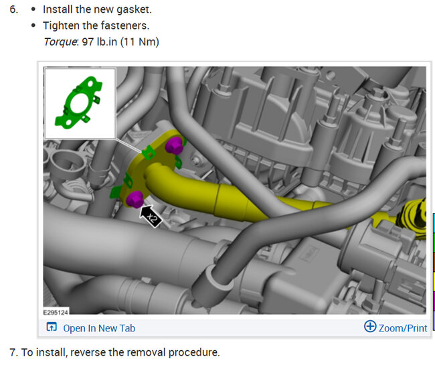
Task: Select the upper magenta bolt in diagram
Action: (174, 145)
